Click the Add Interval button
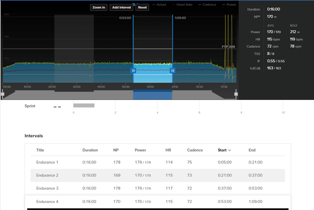Image resolution: width=314 pixels, height=210 pixels. (x=121, y=7)
